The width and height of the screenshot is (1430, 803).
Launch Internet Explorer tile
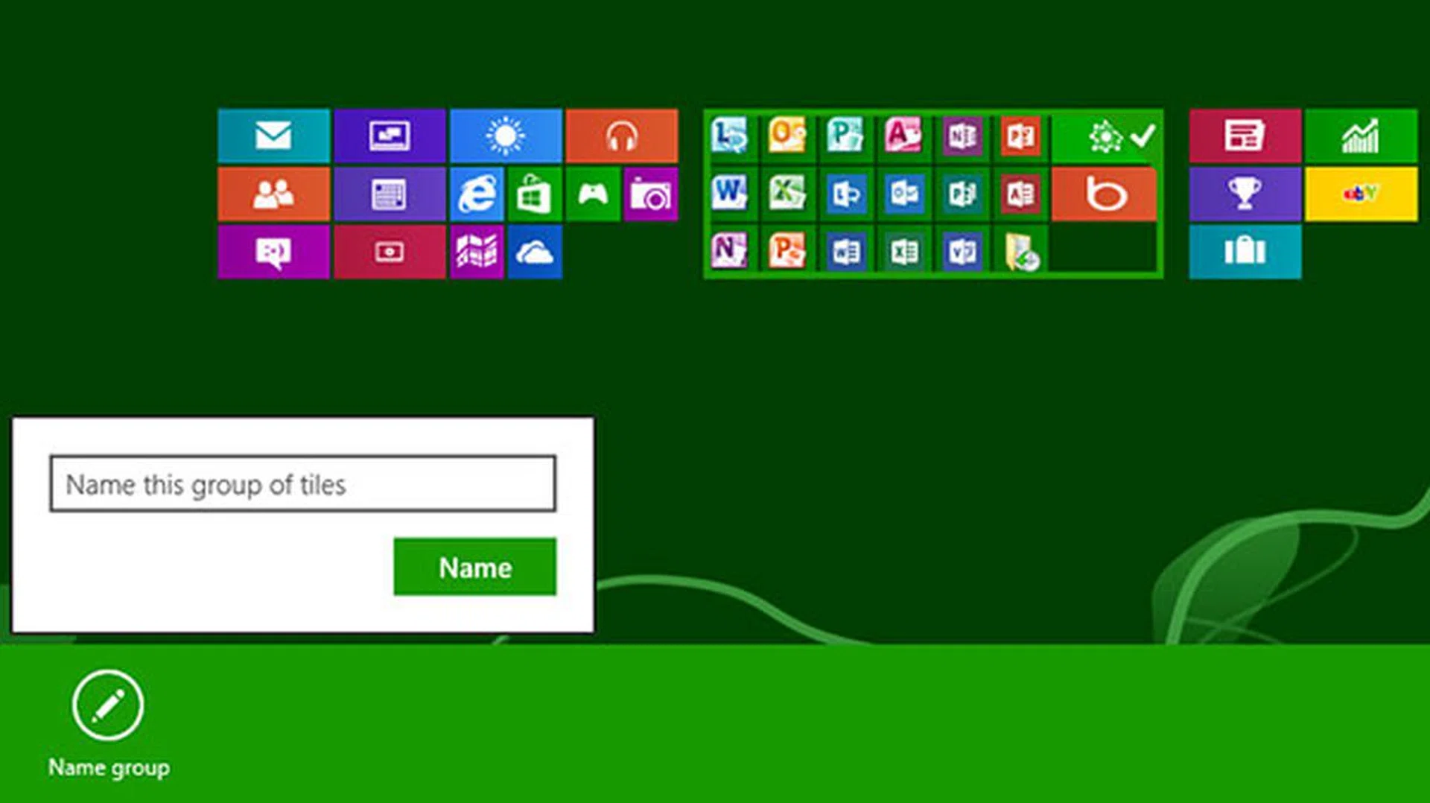click(477, 194)
